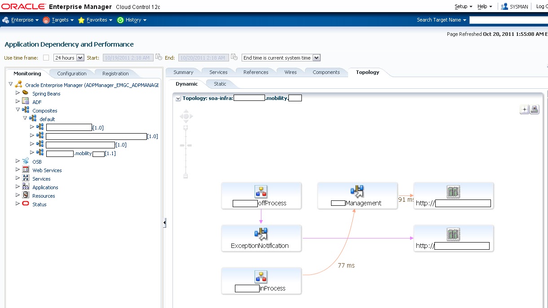The height and width of the screenshot is (308, 548).
Task: Open the End date calendar picker
Action: [234, 57]
